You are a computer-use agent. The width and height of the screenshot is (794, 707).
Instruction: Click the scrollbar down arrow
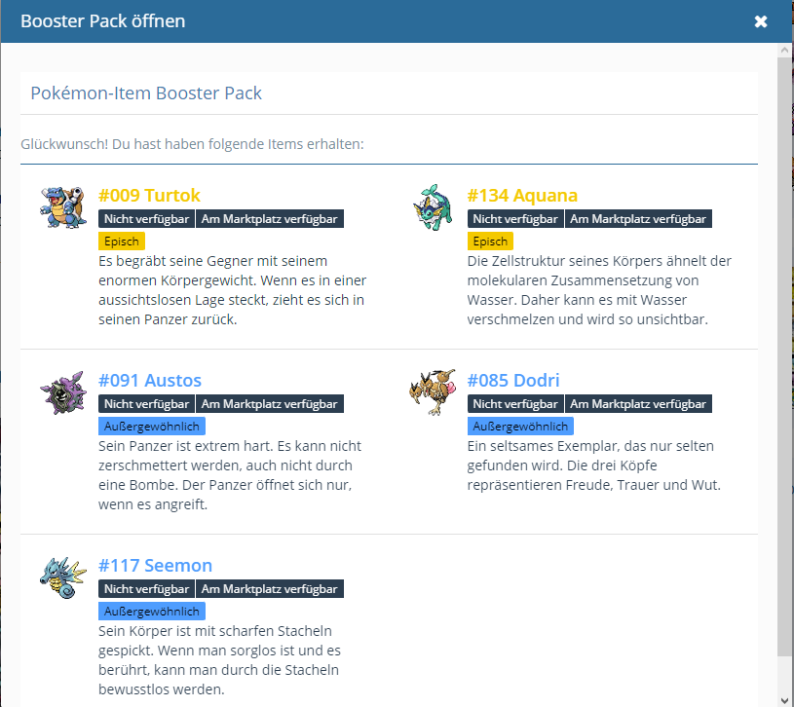pyautogui.click(x=785, y=699)
